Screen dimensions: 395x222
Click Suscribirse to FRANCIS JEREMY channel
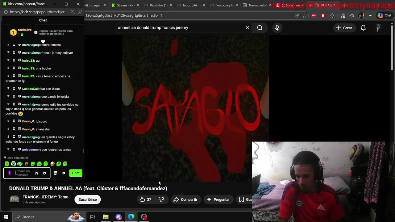88,199
